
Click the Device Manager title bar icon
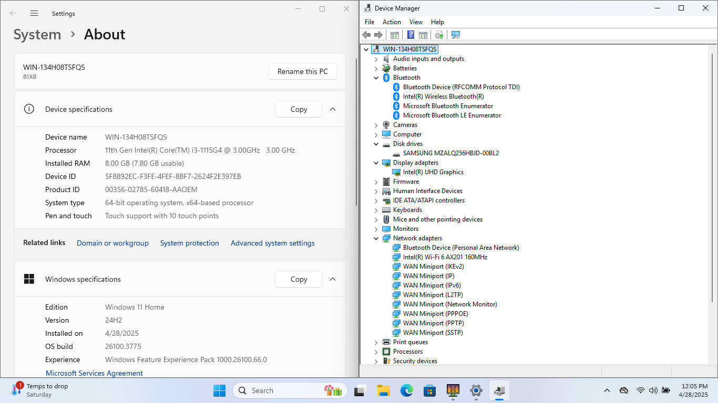[367, 8]
